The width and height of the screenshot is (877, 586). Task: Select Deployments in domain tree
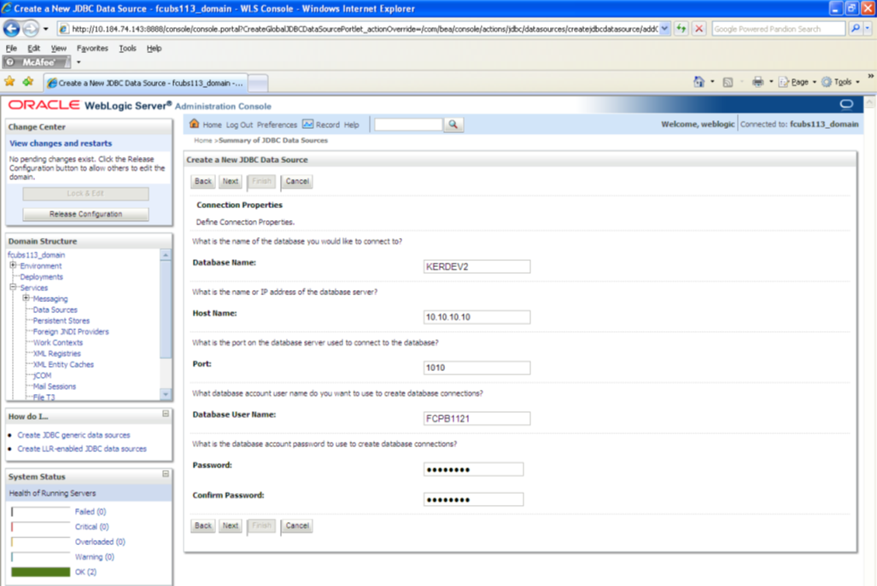click(41, 276)
